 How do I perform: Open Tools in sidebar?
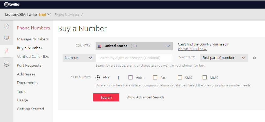click(22, 91)
